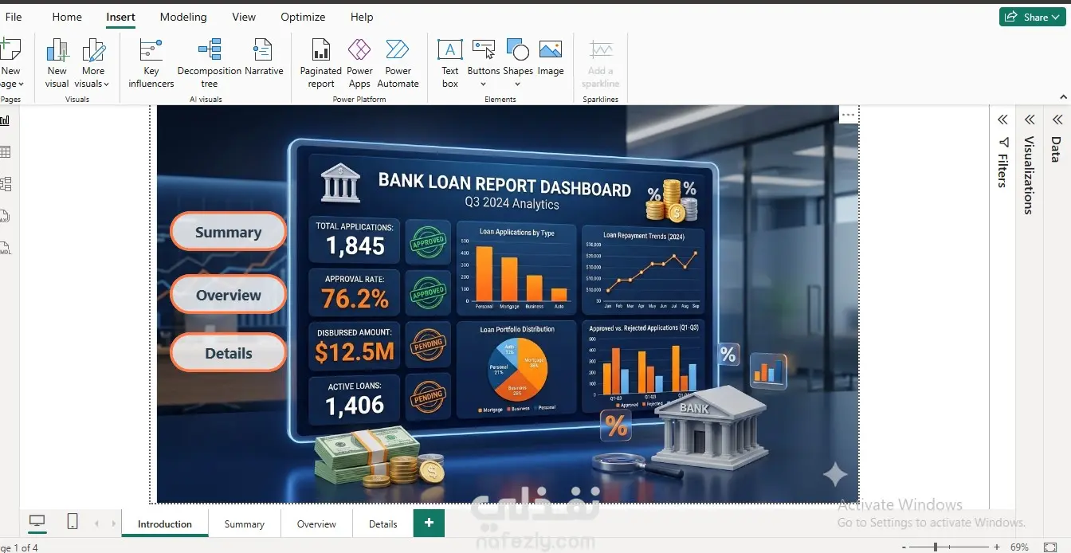
Task: Insert a Key influencers visual
Action: (x=151, y=64)
